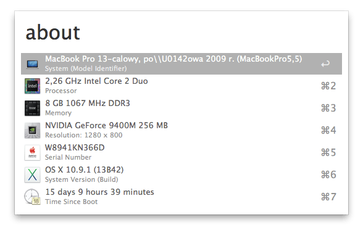Click the ⌘7 shortcut label
The image size is (363, 233).
[328, 197]
